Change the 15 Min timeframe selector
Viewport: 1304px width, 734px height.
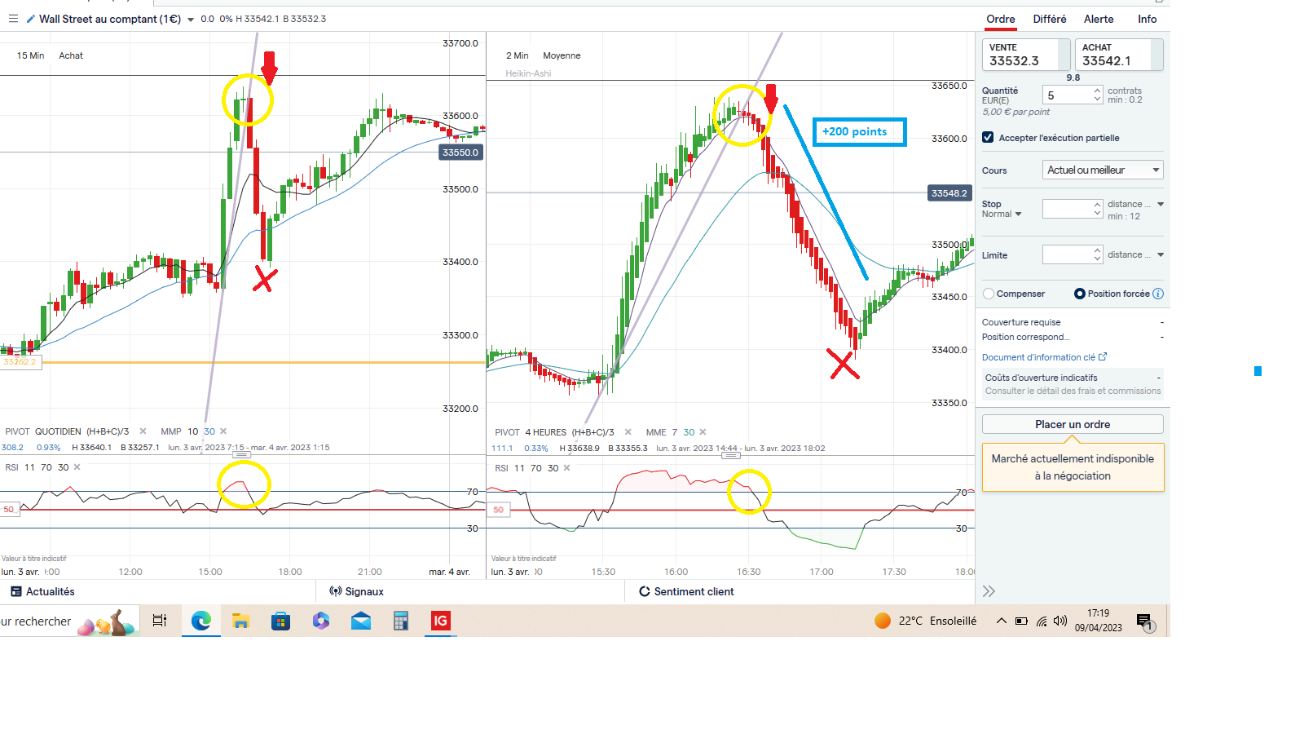(x=31, y=55)
